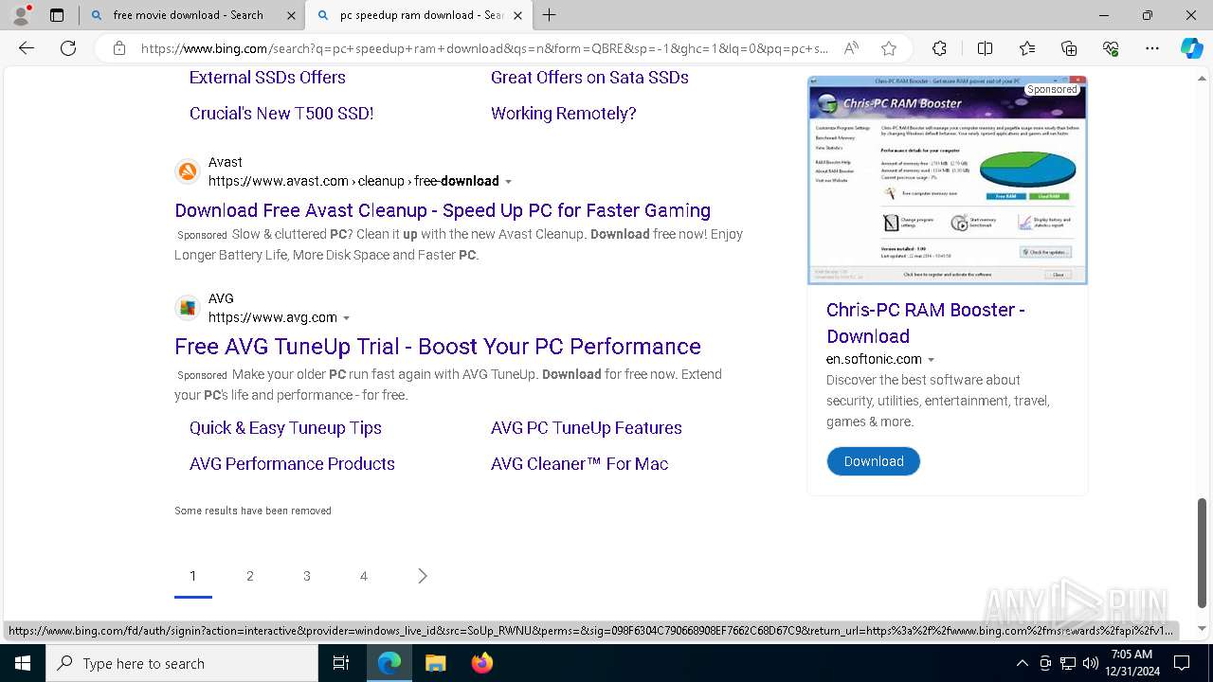Open a new tab with plus

549,15
